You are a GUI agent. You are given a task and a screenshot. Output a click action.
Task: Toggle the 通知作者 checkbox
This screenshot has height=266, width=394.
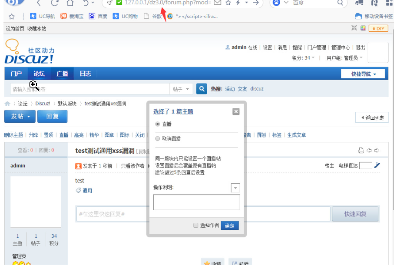196,225
